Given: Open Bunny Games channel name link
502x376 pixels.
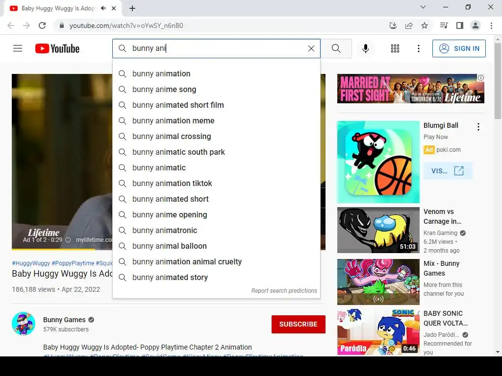Looking at the screenshot, I should [64, 320].
